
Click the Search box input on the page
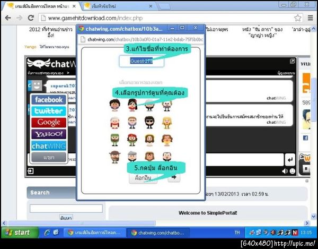pos(66,209)
